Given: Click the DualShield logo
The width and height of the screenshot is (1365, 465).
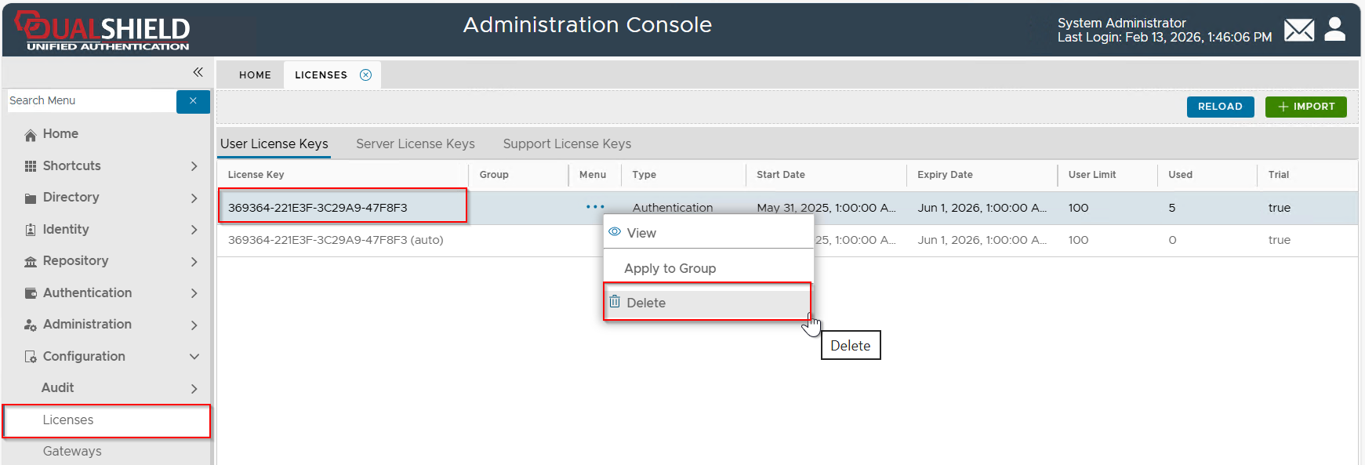Looking at the screenshot, I should point(103,31).
